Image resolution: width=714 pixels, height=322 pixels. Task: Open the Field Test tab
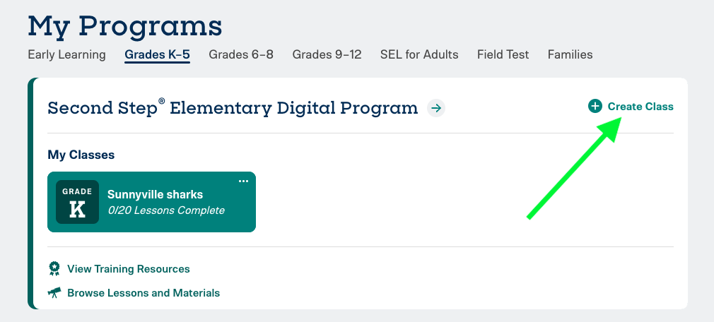pyautogui.click(x=503, y=54)
